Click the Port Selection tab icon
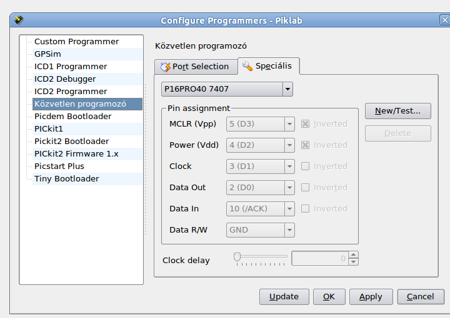Image resolution: width=450 pixels, height=318 pixels. point(165,67)
